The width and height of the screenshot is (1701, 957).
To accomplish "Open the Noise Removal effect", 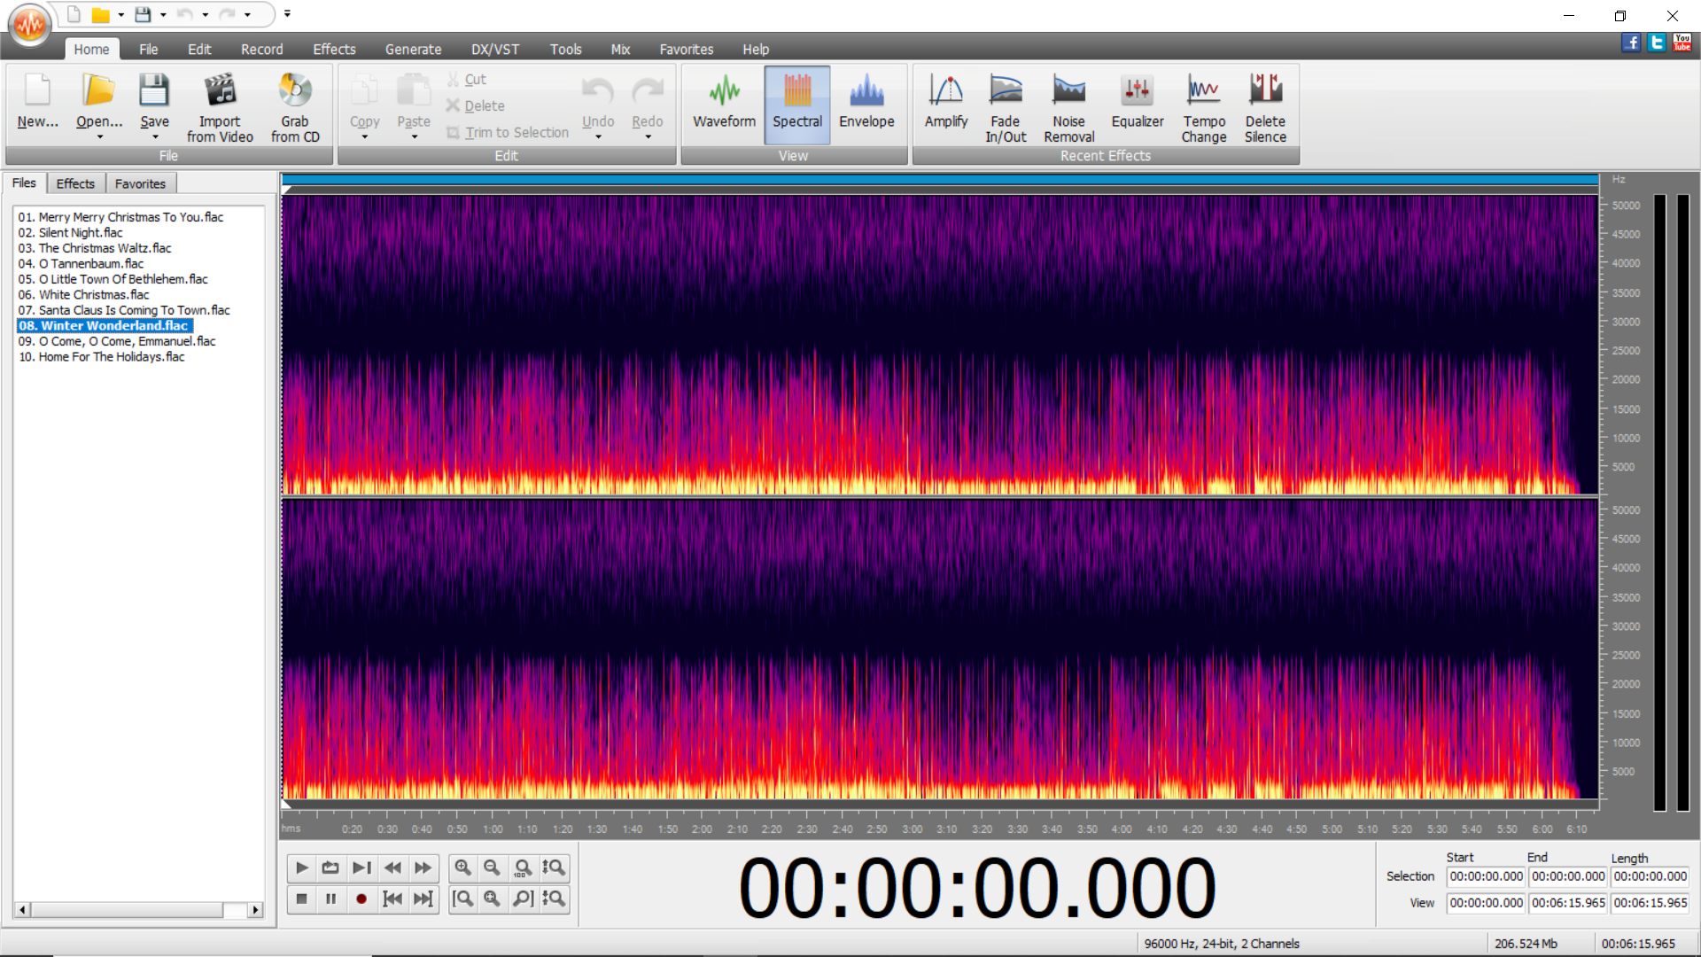I will coord(1068,107).
